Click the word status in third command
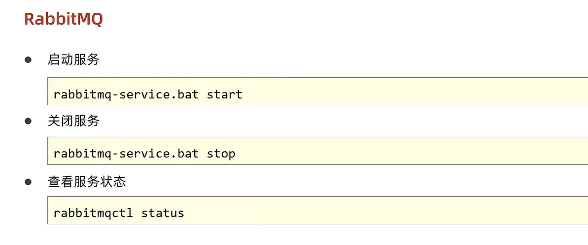 pyautogui.click(x=163, y=213)
